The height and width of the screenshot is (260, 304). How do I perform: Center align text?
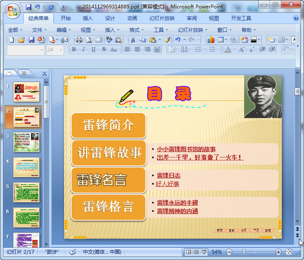(x=137, y=50)
